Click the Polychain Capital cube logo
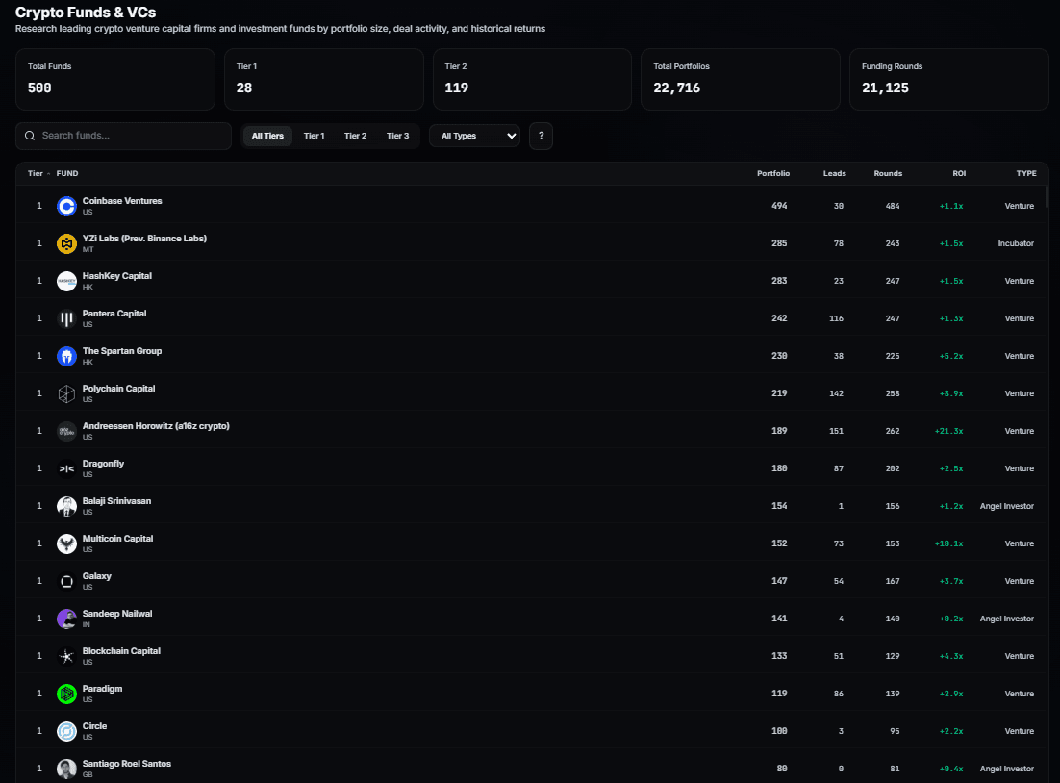The height and width of the screenshot is (783, 1060). tap(66, 393)
